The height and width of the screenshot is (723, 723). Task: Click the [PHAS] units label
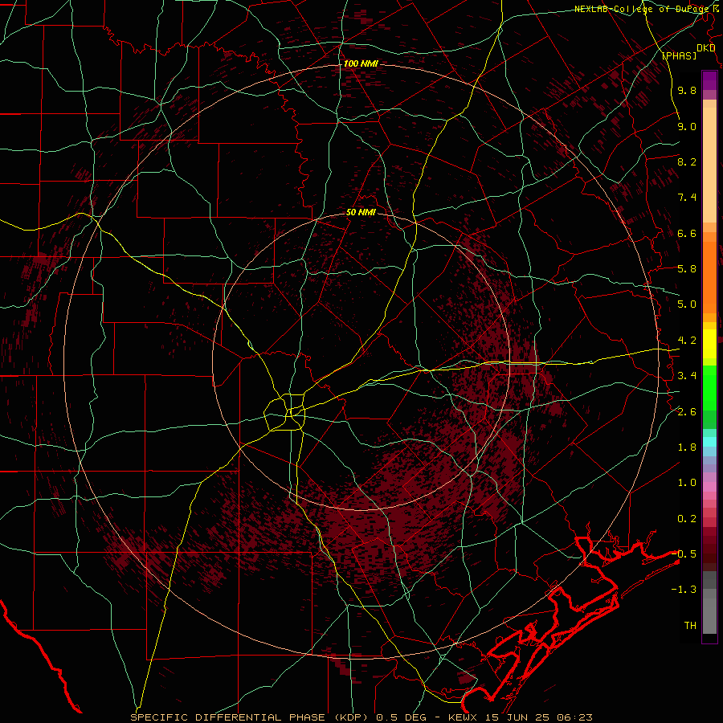point(679,56)
